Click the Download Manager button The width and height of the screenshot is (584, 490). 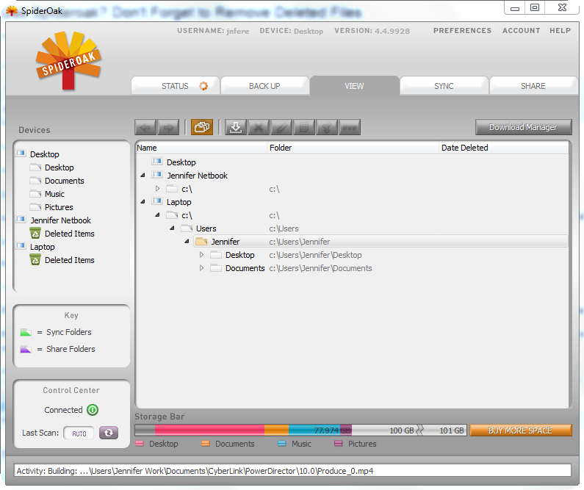coord(523,127)
